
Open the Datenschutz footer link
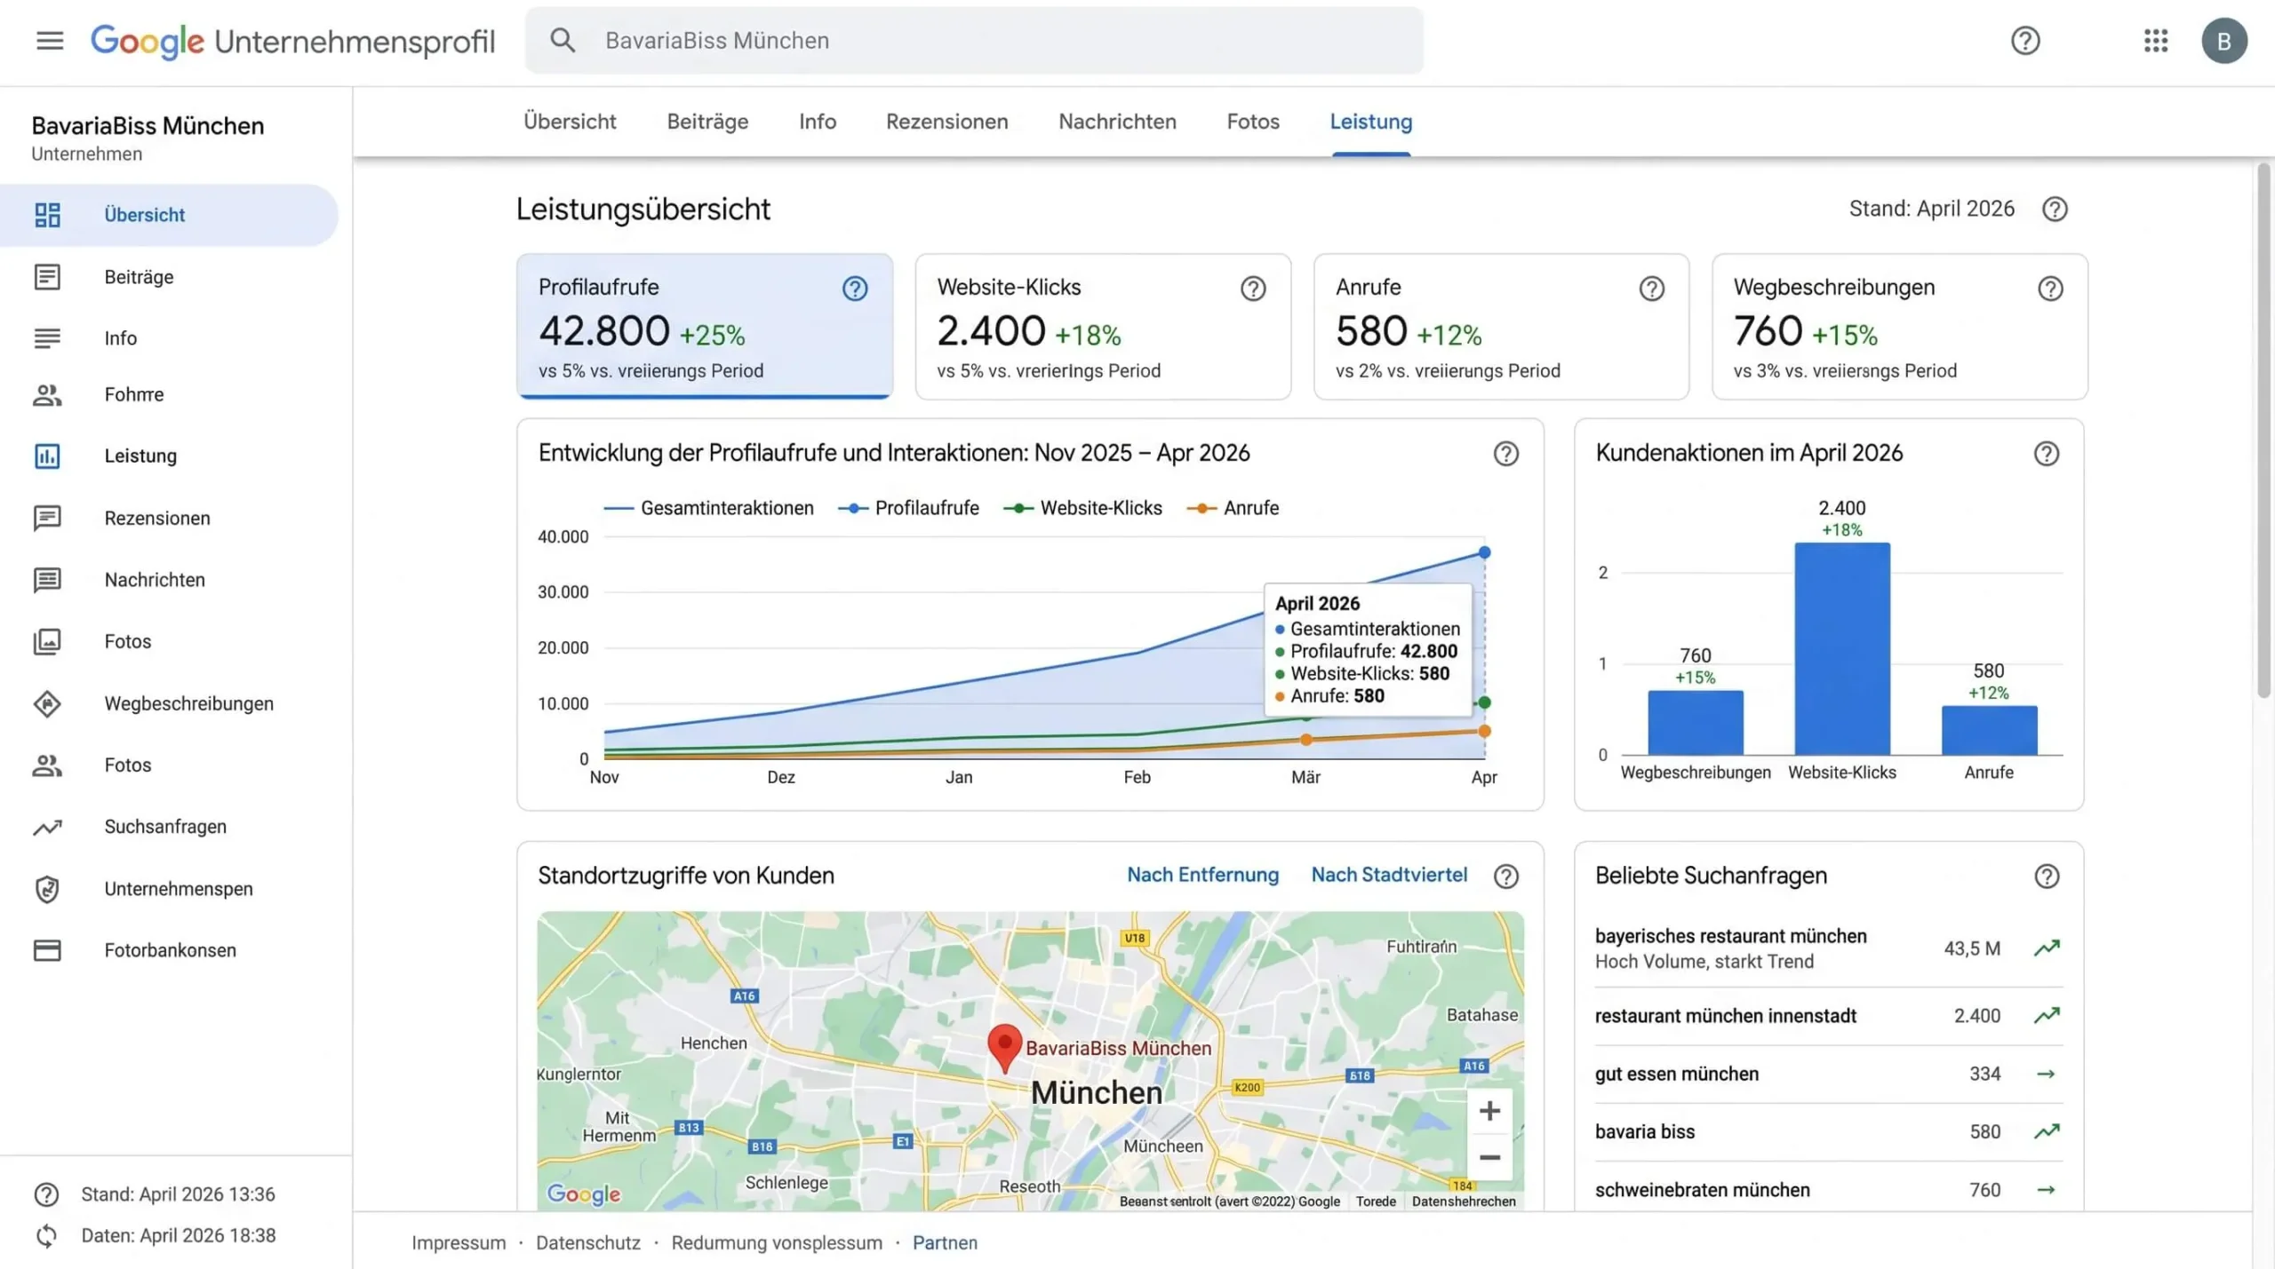tap(588, 1242)
